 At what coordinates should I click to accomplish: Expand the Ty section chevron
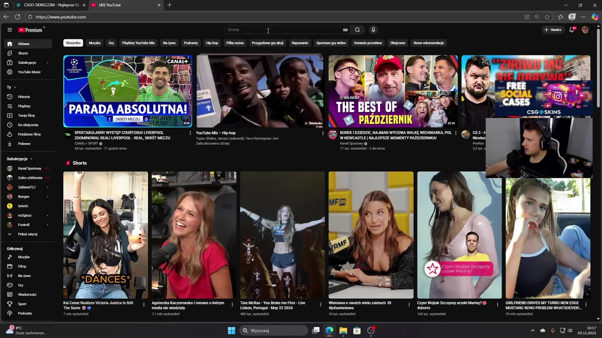pos(15,87)
